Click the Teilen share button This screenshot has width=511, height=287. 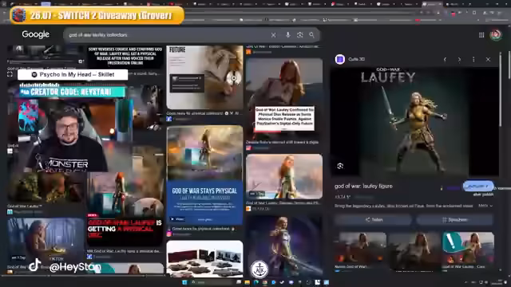[373, 220]
